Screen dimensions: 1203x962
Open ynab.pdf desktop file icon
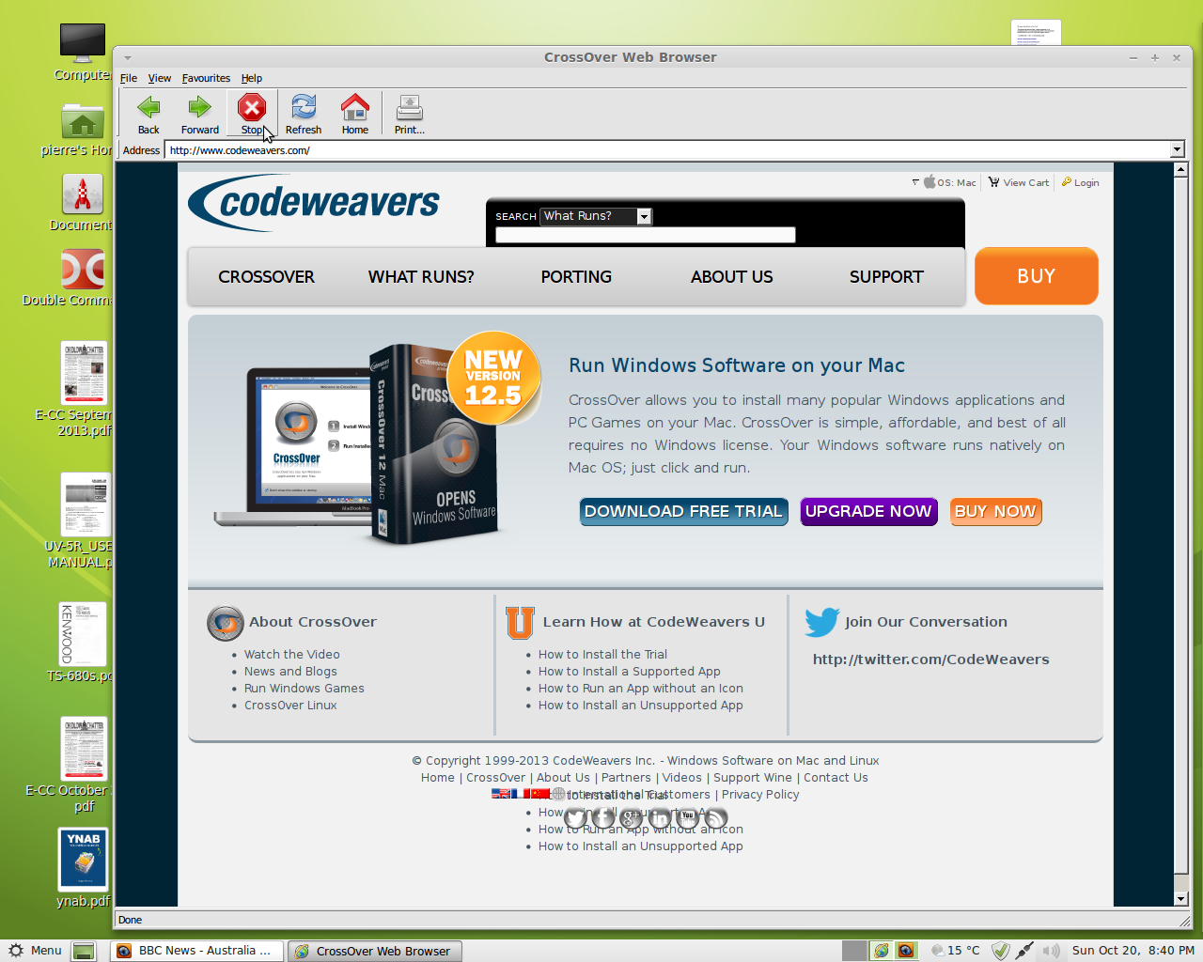pos(84,859)
